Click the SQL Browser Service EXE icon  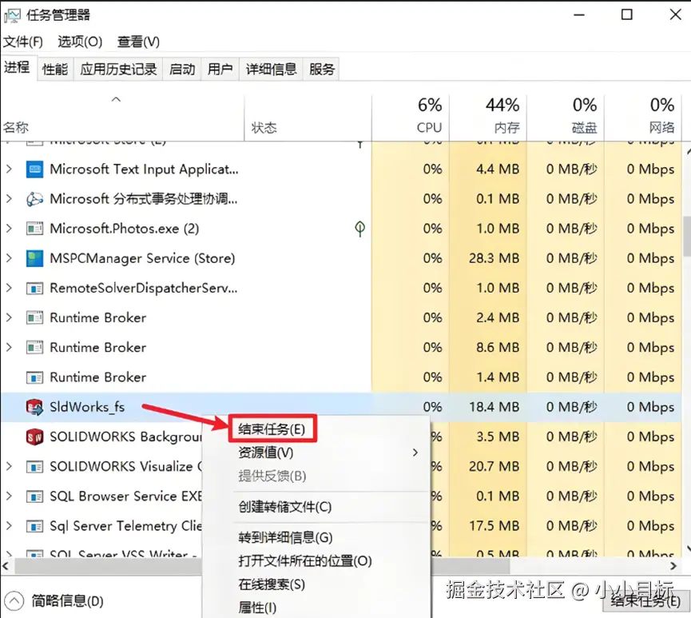click(x=35, y=496)
